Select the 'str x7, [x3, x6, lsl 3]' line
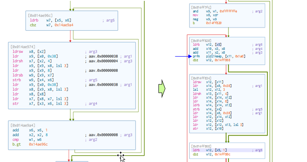Image resolution: width=307 pixels, height=162 pixels. tap(40, 103)
